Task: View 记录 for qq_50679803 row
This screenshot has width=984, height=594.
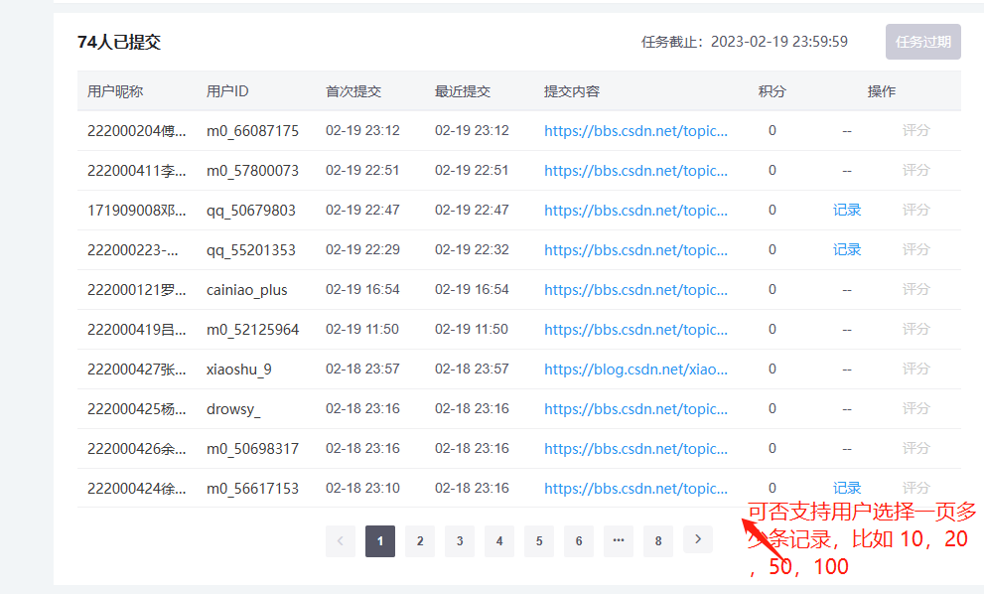Action: pyautogui.click(x=847, y=210)
